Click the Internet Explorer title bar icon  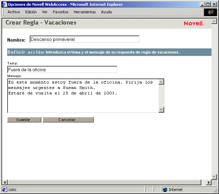[x=4, y=4]
